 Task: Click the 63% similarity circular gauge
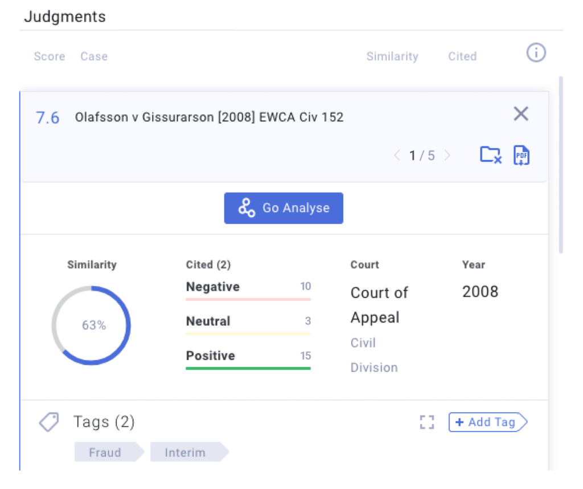91,325
